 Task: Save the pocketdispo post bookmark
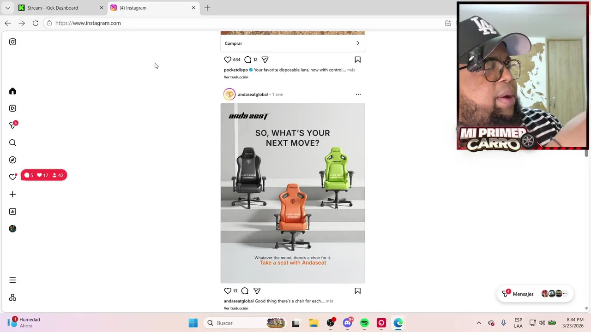357,59
